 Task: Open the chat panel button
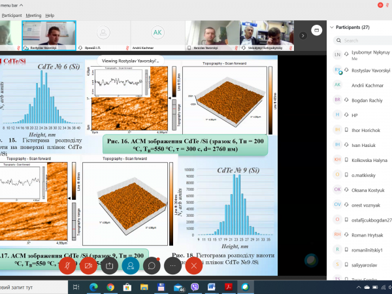[152, 265]
